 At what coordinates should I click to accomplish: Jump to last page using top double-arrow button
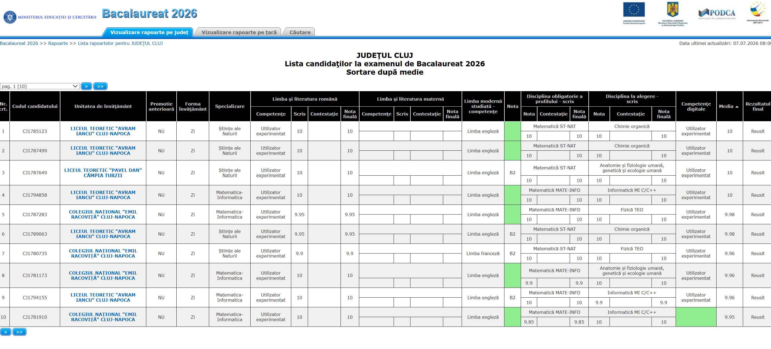pyautogui.click(x=100, y=86)
